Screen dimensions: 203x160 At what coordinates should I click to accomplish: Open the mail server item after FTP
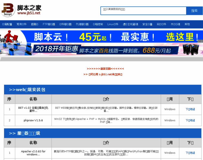(65, 24)
